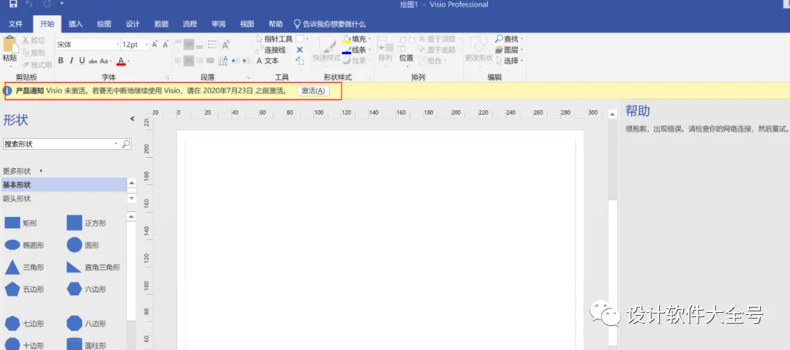
Task: Collapse the 形状 (Shapes) panel chevron
Action: coord(132,119)
